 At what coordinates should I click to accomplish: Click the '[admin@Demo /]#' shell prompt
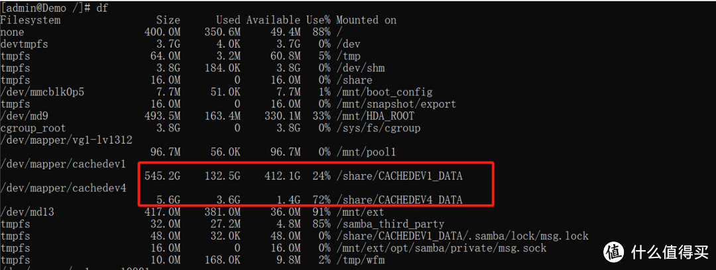click(x=46, y=9)
